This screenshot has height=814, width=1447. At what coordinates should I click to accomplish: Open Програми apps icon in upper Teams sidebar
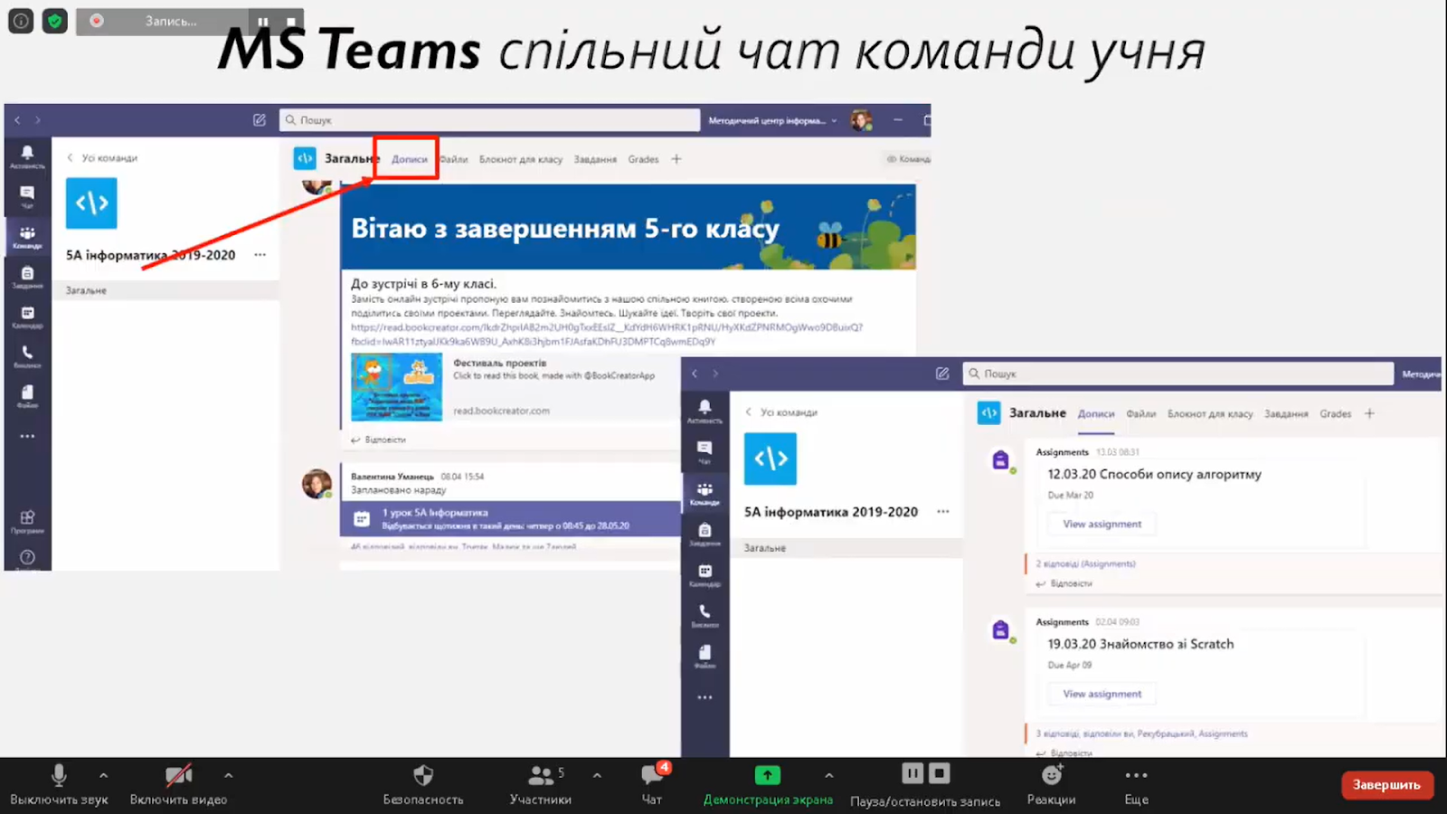pyautogui.click(x=27, y=521)
